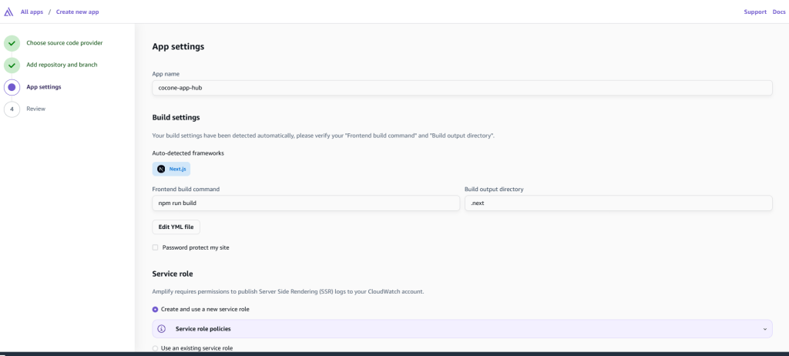
Task: Click the Next.js framework logo icon
Action: point(161,169)
